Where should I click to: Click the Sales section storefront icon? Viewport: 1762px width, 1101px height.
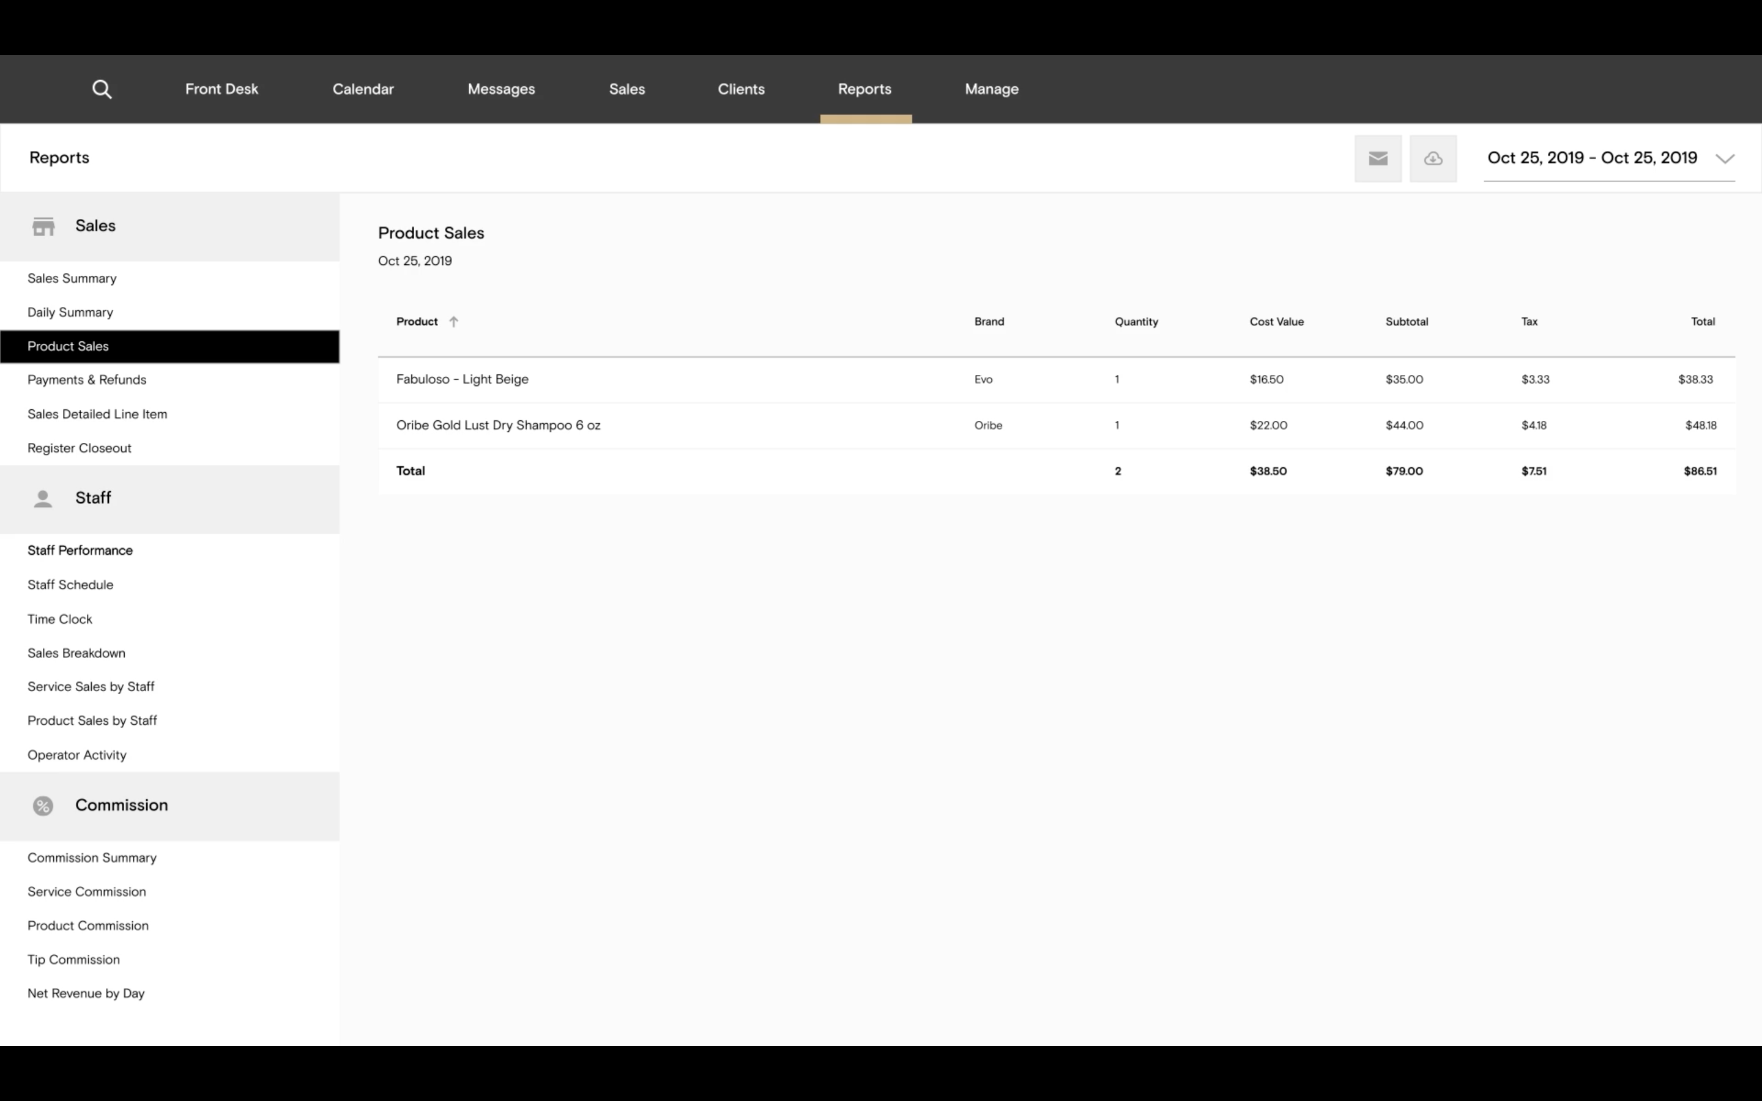point(43,226)
